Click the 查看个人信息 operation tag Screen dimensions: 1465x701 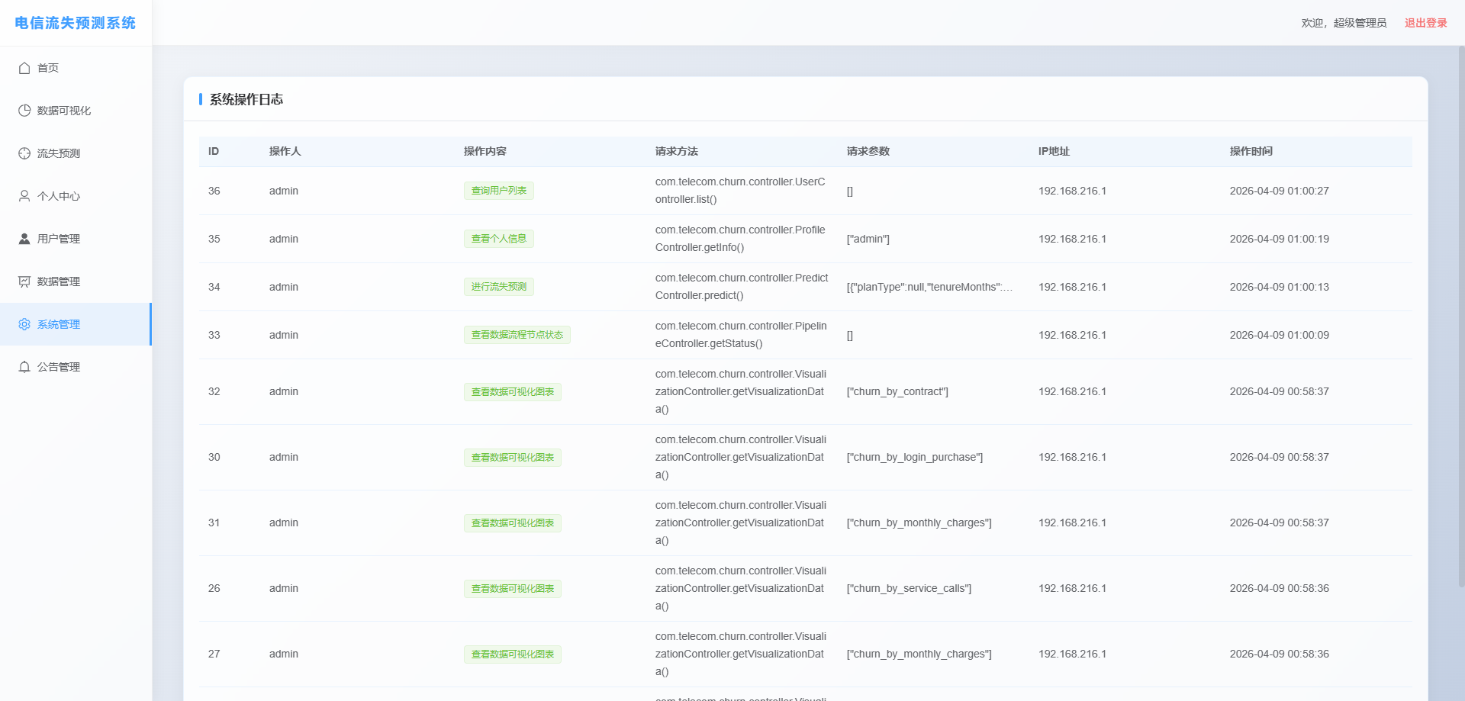pos(498,239)
